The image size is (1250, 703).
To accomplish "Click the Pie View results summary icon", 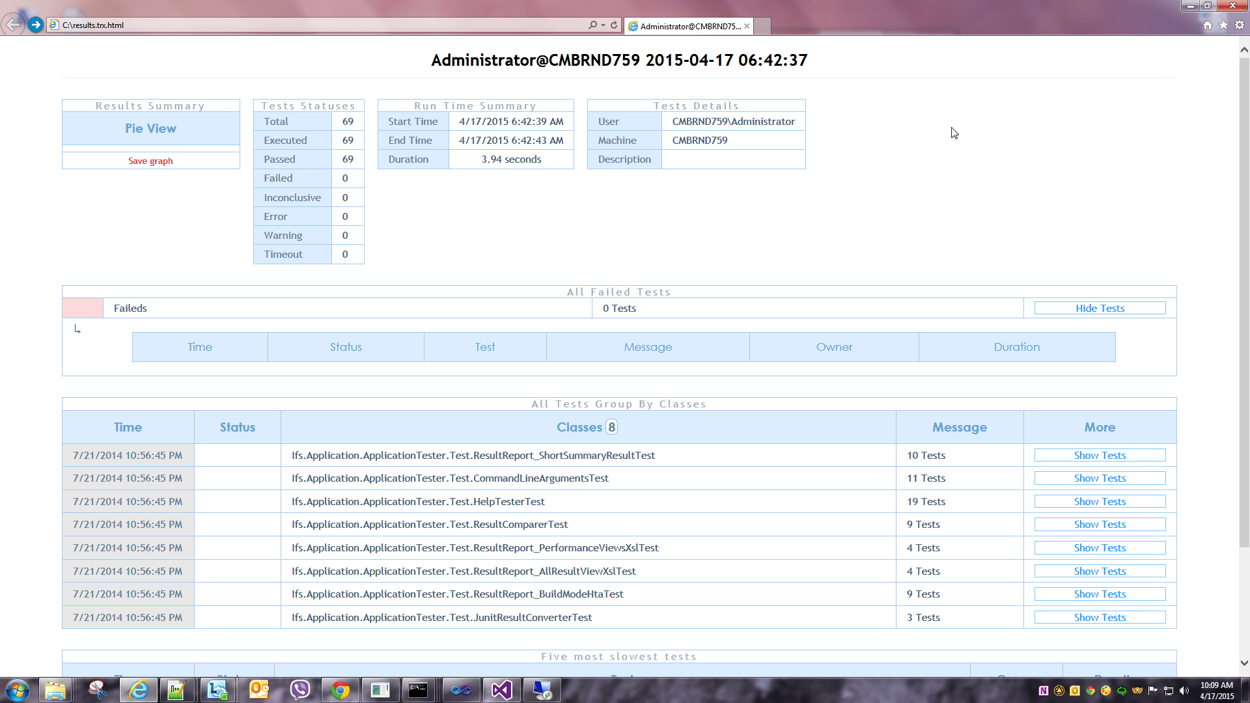I will click(x=150, y=128).
